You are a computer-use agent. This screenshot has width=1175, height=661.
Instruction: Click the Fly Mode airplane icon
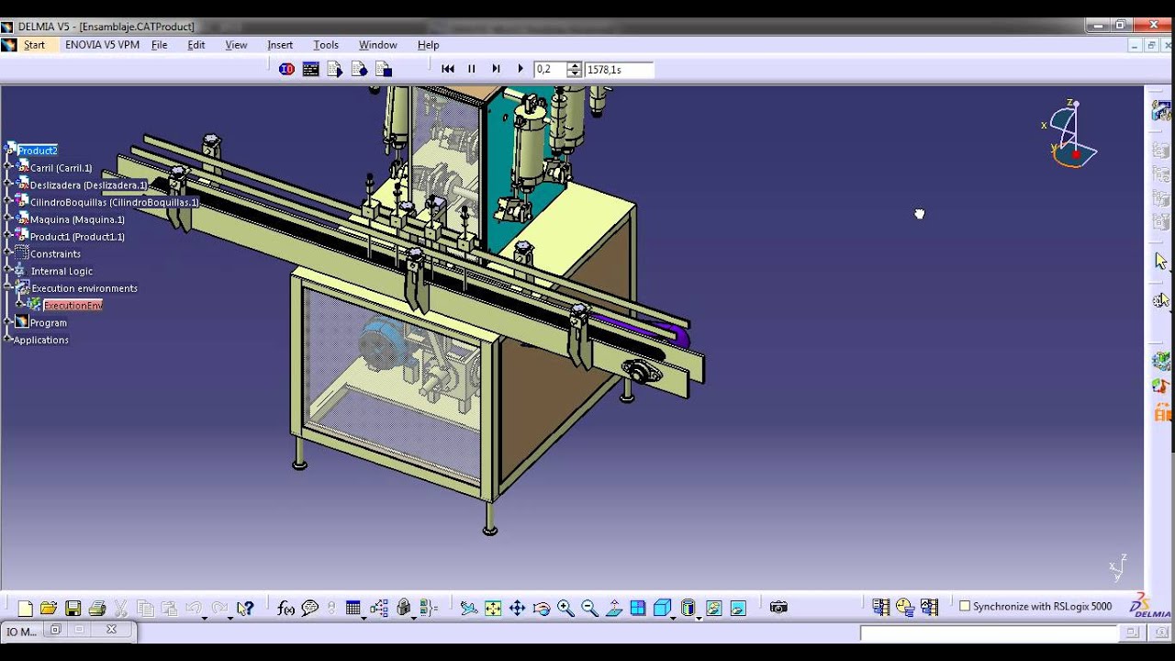coord(469,608)
